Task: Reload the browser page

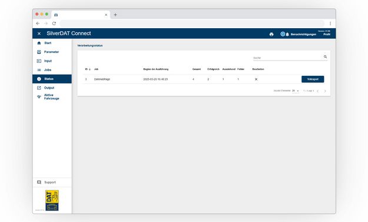Action: pos(54,23)
